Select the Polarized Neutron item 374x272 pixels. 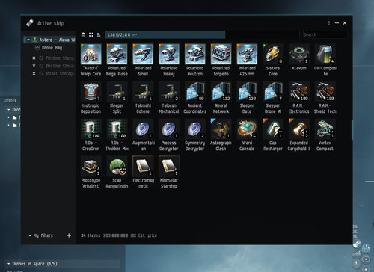[195, 60]
